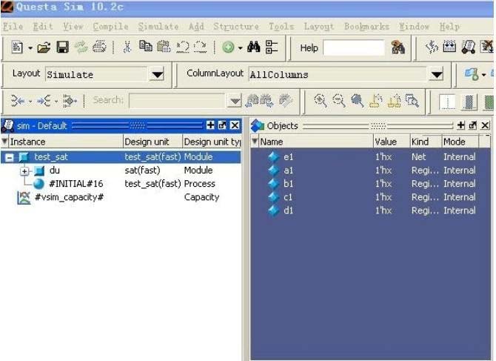Screen dimensions: 496x361
Task: Open the File menu
Action: pos(13,27)
